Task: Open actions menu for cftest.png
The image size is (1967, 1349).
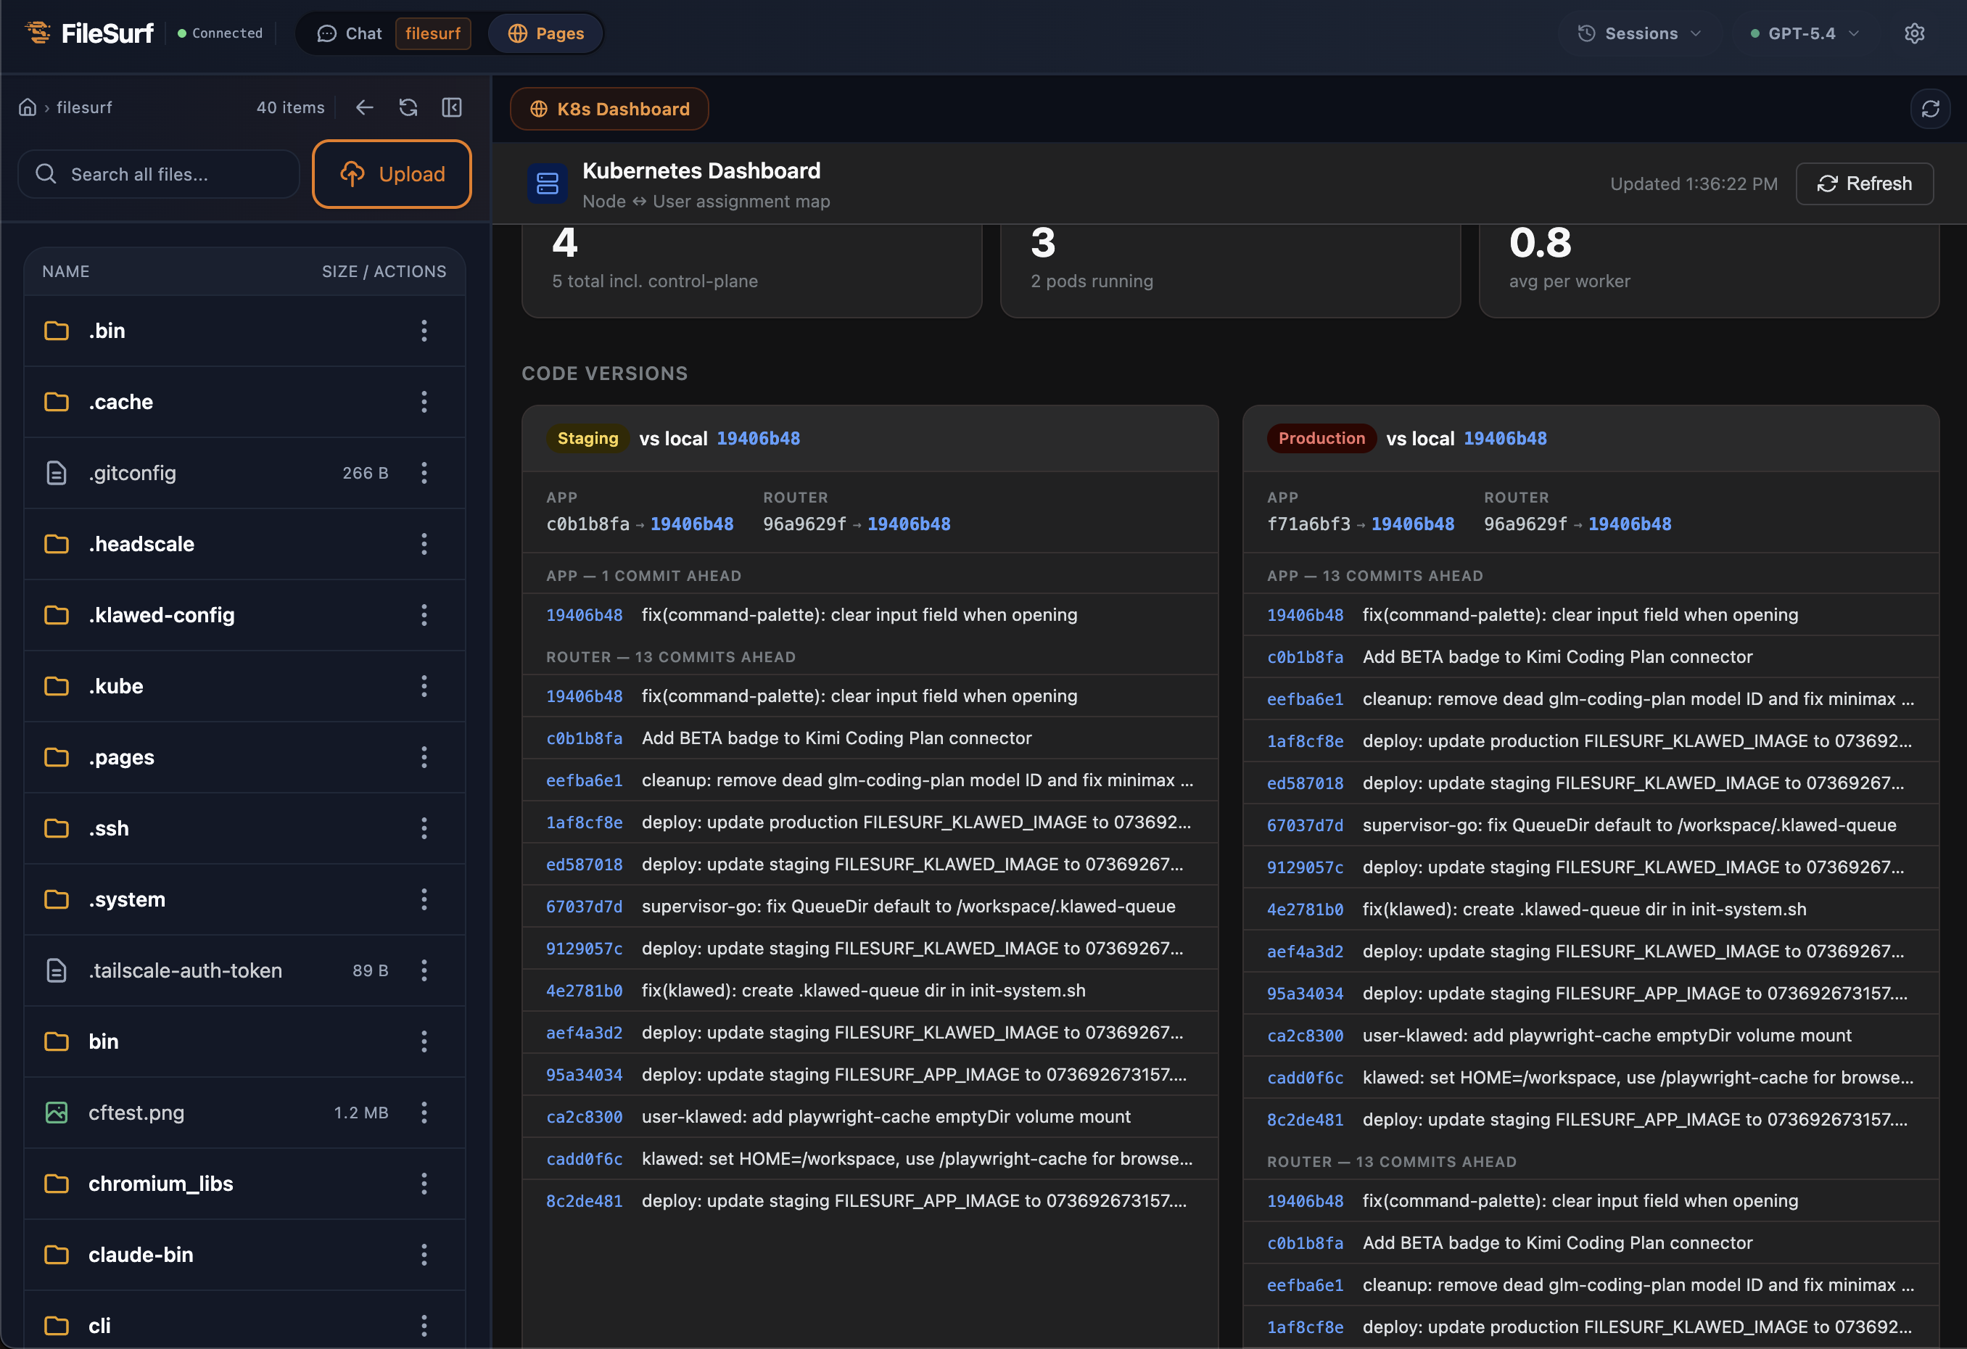Action: pyautogui.click(x=424, y=1113)
